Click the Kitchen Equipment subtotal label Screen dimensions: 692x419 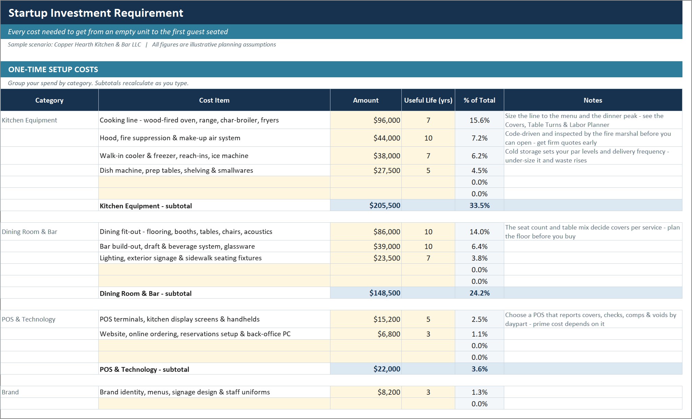tap(214, 206)
